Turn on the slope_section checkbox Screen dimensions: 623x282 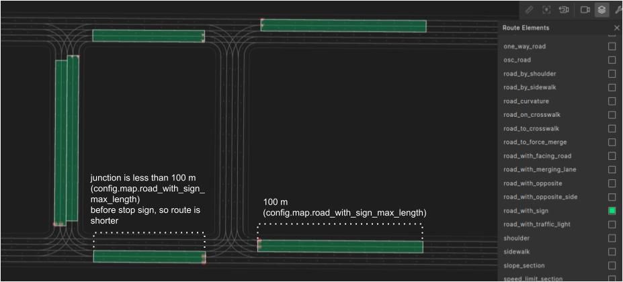[x=612, y=265]
